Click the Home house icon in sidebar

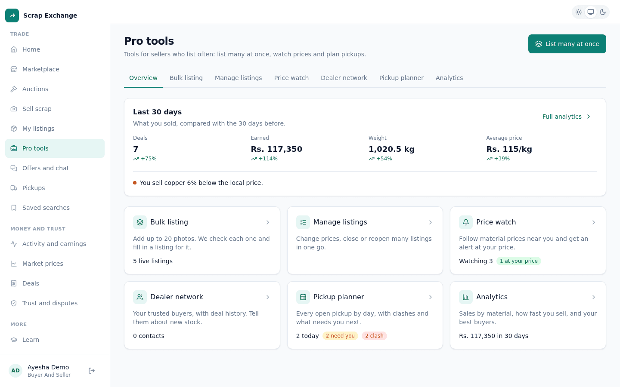[14, 49]
